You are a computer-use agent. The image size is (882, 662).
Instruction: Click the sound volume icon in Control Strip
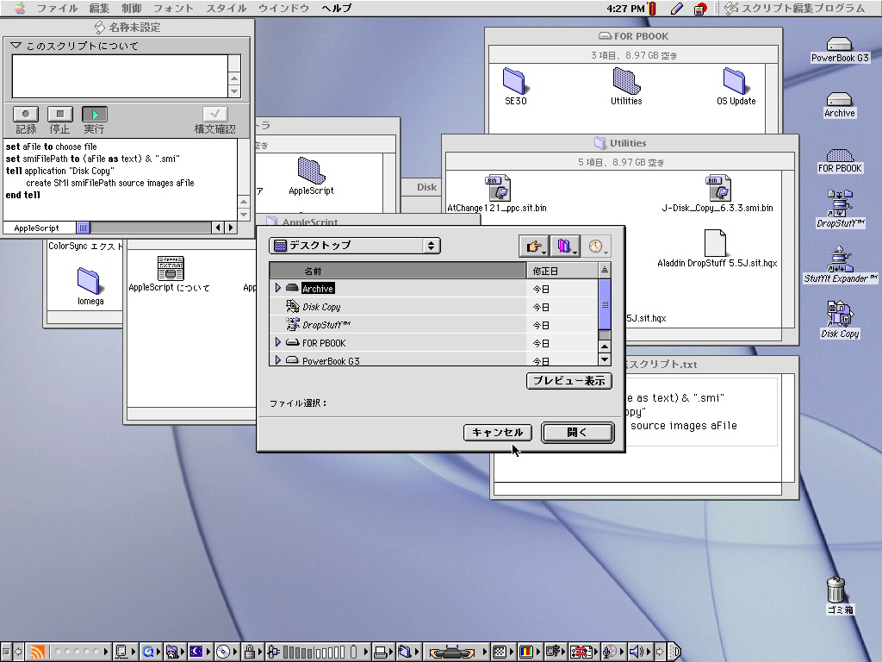click(637, 652)
